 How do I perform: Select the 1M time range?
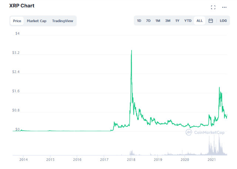coord(158,21)
